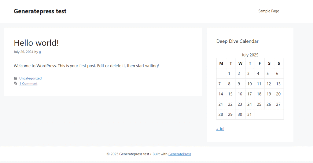313x163 pixels.
Task: Select day 10 in the calendar
Action: [x=249, y=84]
